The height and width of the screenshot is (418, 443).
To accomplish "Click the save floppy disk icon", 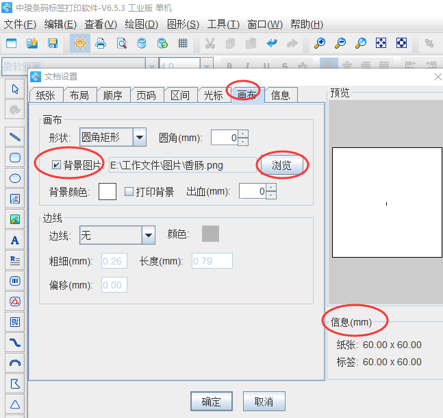I will coord(53,43).
